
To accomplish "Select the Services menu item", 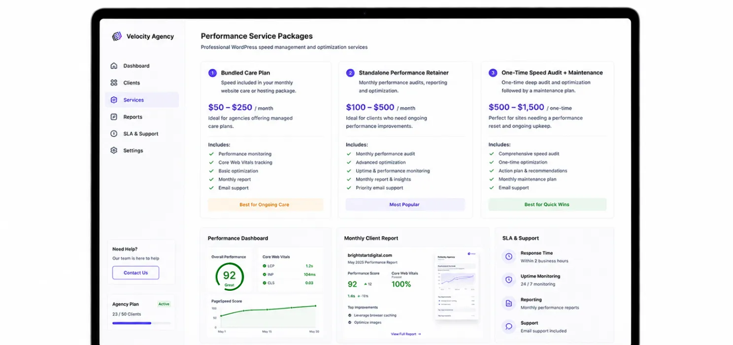I will coord(142,100).
